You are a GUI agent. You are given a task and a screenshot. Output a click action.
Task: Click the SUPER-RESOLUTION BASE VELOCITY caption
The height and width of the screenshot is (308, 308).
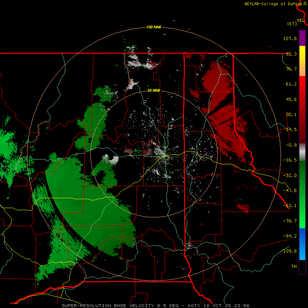click(x=108, y=306)
